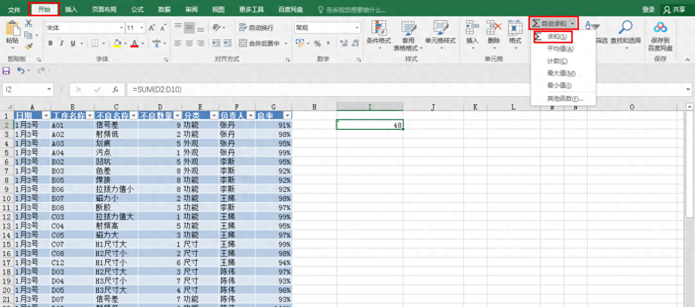The width and height of the screenshot is (695, 307).
Task: Apply comma style icon
Action: click(x=329, y=43)
